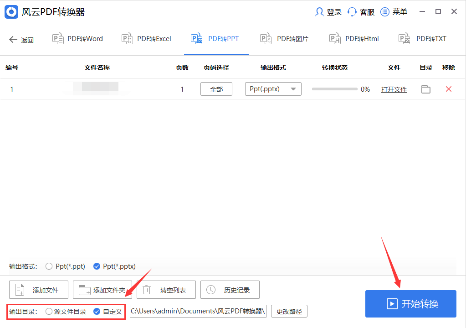Click the PDF转Word tab icon

click(x=58, y=39)
